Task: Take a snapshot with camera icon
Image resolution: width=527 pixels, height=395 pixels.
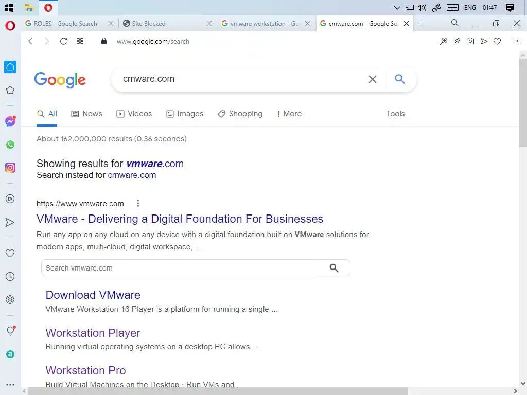Action: click(470, 41)
